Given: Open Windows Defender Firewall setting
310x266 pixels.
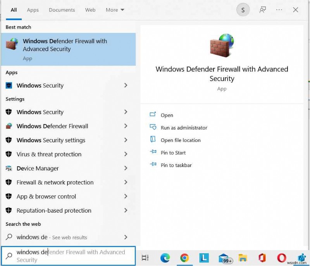Looking at the screenshot, I should [x=69, y=126].
